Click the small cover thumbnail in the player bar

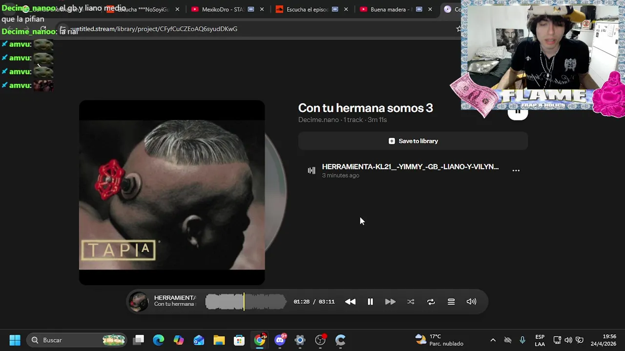tap(138, 302)
